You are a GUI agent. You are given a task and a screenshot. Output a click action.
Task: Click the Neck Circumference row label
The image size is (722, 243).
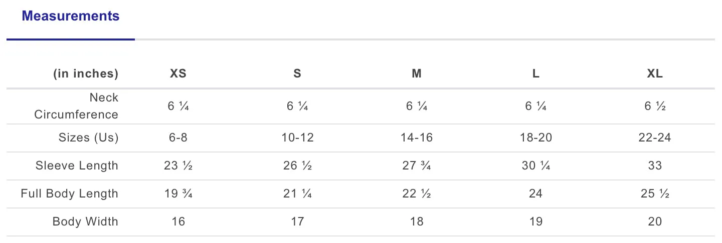[x=76, y=106]
